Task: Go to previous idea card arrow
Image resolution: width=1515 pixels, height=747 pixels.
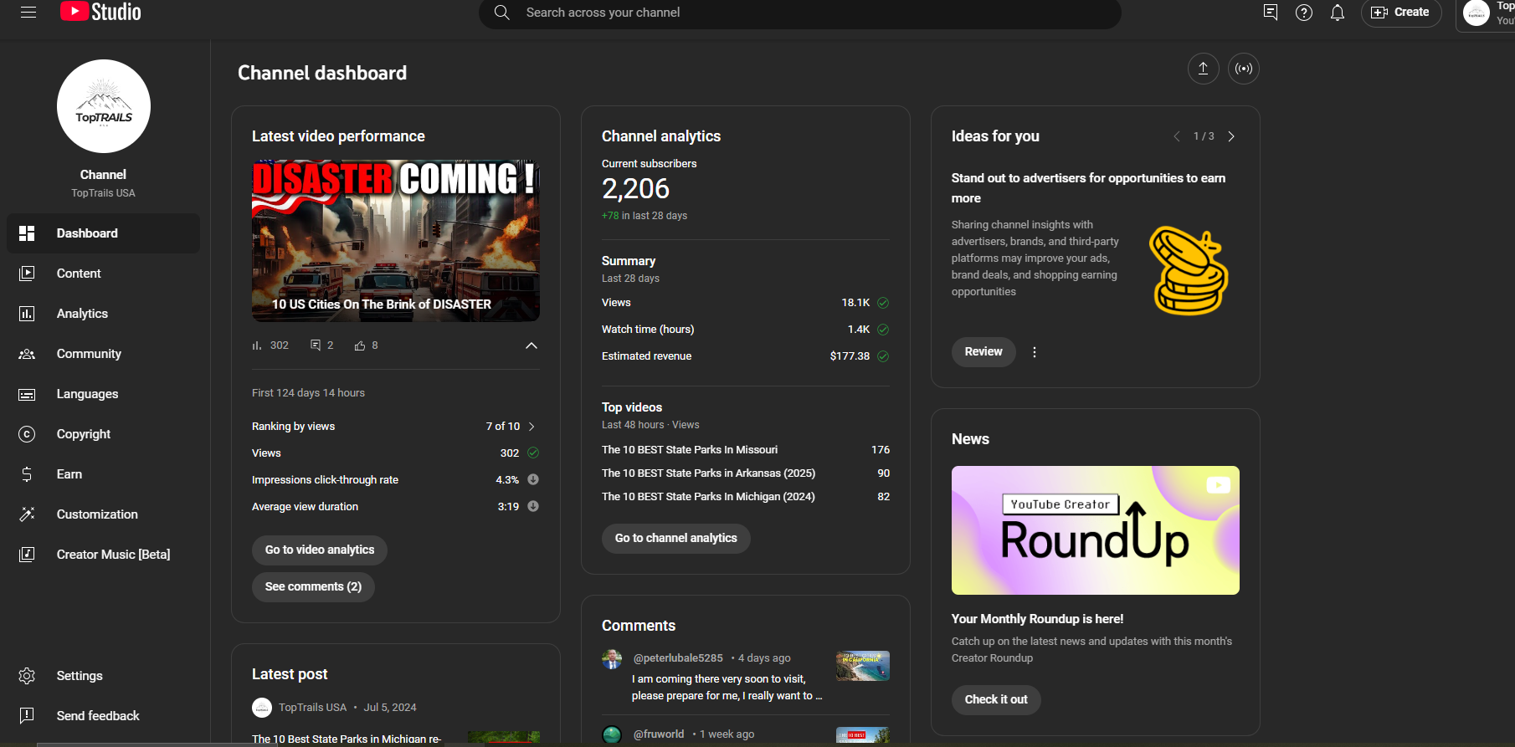Action: (1177, 136)
